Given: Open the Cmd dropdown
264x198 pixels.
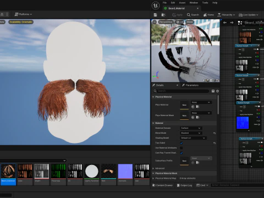Looking at the screenshot, I should (202, 185).
